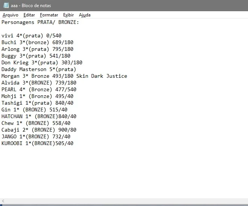Click the window title 'aaa - Bloco de notas'

pyautogui.click(x=31, y=6)
